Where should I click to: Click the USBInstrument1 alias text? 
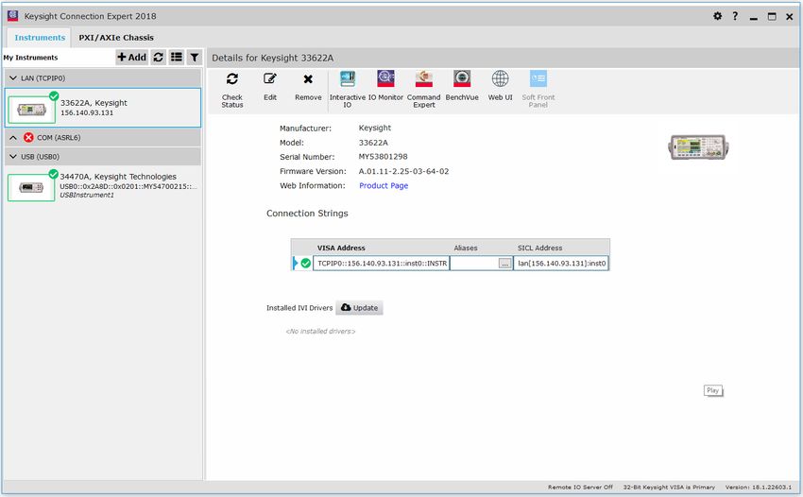[x=87, y=196]
